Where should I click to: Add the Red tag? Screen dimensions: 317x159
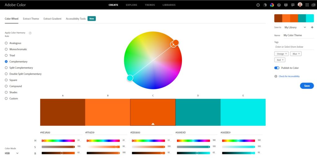(280, 60)
